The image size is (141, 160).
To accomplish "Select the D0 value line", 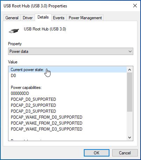I will (x=13, y=76).
